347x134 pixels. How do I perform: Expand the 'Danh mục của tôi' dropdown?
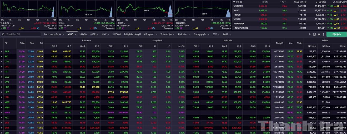(54, 34)
